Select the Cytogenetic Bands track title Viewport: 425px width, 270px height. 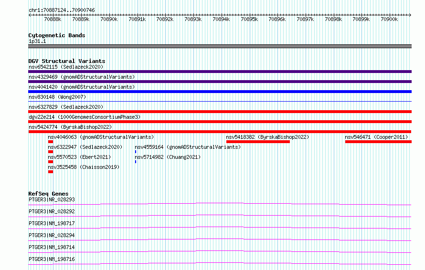pos(57,35)
